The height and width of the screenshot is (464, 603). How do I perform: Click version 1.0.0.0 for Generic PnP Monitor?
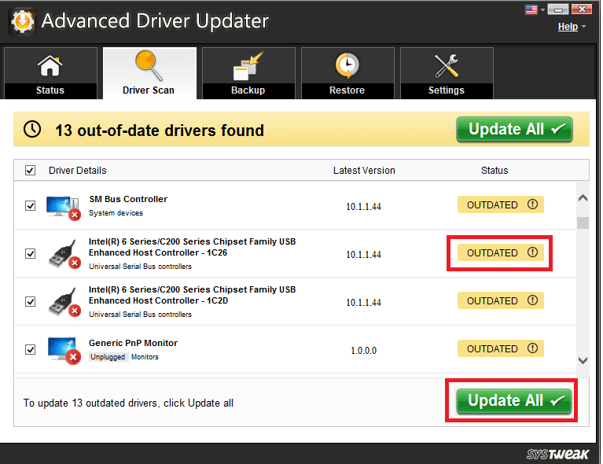[363, 351]
